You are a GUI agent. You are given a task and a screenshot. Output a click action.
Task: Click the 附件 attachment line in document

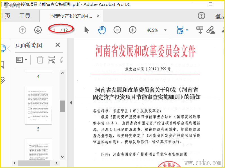pos(144,154)
